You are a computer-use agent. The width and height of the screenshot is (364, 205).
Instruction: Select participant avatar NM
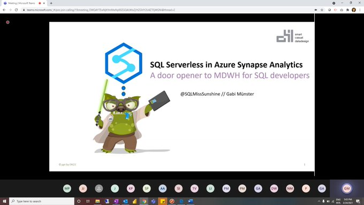tap(290, 188)
